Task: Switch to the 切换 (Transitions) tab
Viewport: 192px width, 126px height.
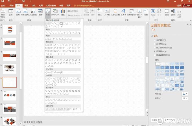Action: pyautogui.click(x=33, y=6)
